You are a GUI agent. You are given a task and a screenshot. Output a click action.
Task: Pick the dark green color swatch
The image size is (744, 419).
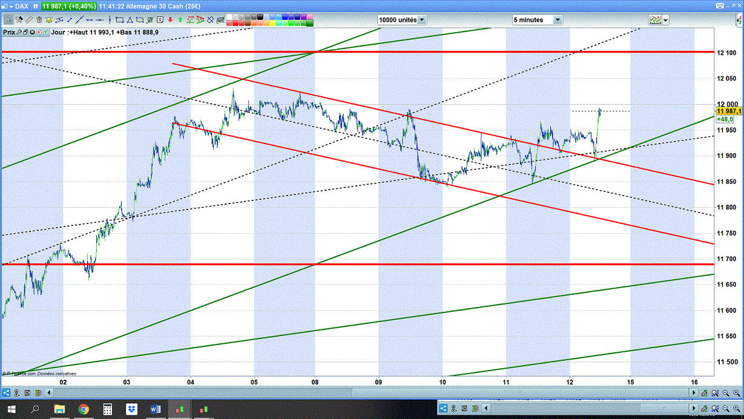click(x=310, y=23)
